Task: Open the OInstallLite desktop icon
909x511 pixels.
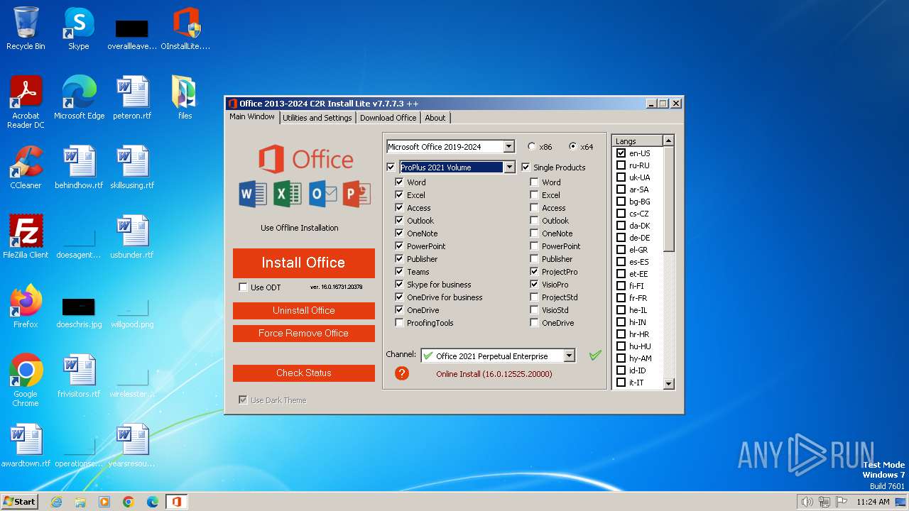Action: click(186, 28)
